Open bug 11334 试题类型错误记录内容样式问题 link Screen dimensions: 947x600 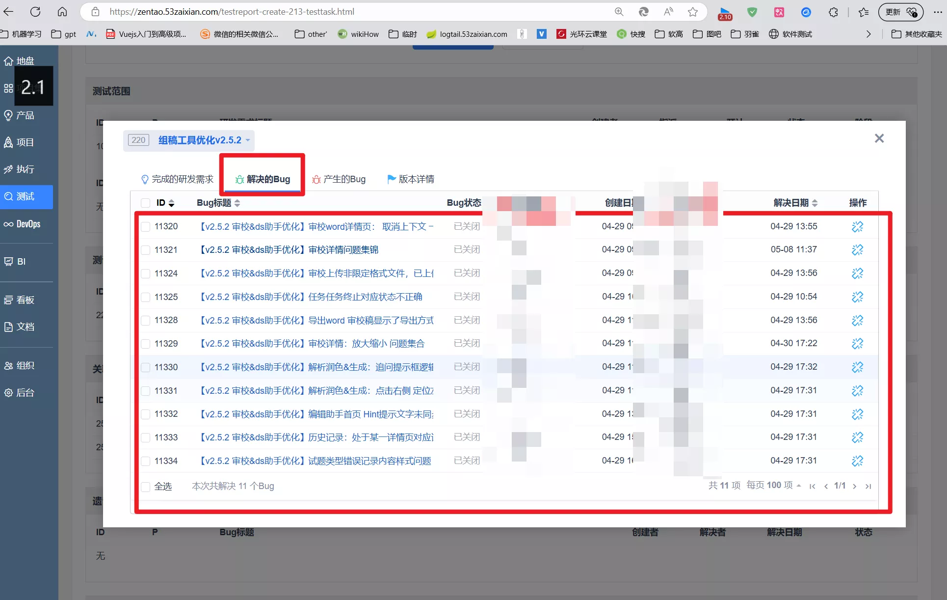(315, 461)
